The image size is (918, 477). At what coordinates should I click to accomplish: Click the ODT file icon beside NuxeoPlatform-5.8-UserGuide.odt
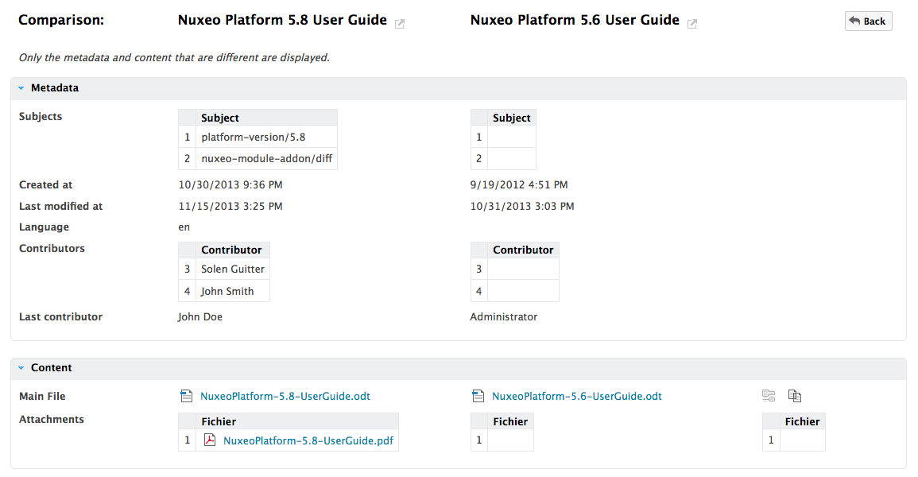pyautogui.click(x=186, y=396)
